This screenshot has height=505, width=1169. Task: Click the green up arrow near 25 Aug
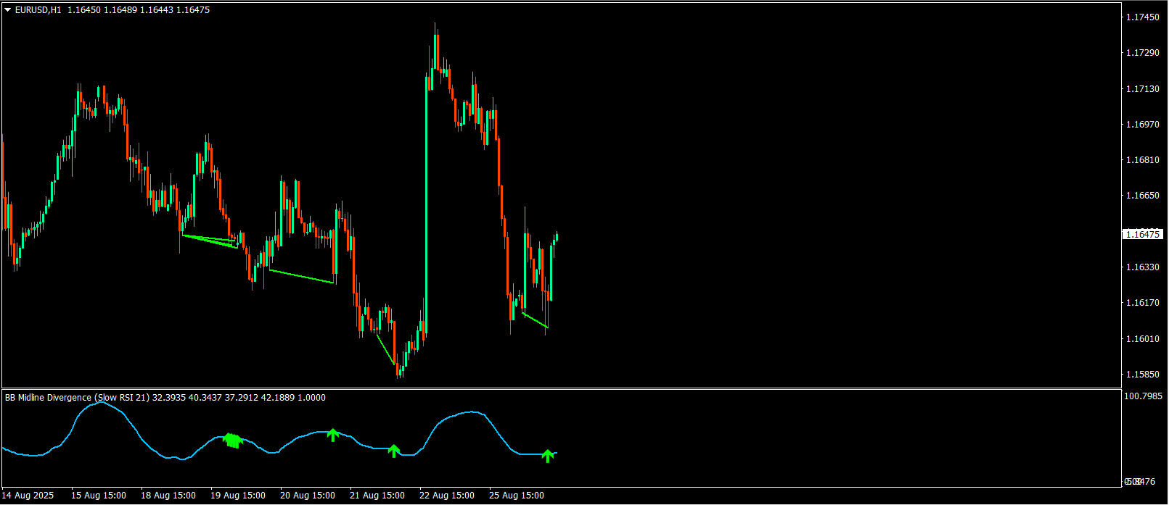(548, 456)
